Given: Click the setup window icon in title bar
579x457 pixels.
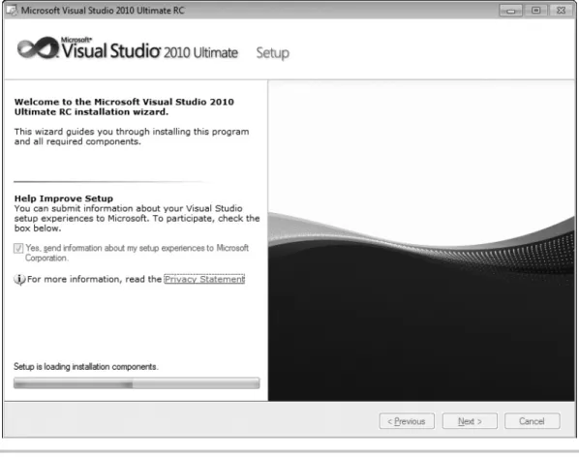Looking at the screenshot, I should point(12,11).
